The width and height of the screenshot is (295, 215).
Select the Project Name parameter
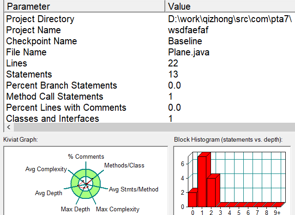tap(34, 30)
